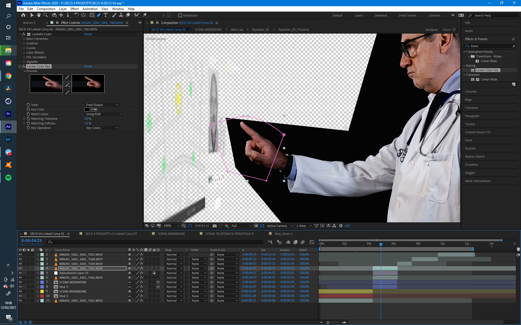Select the Clone Stamp tool
Image resolution: width=521 pixels, height=325 pixels.
click(x=121, y=15)
